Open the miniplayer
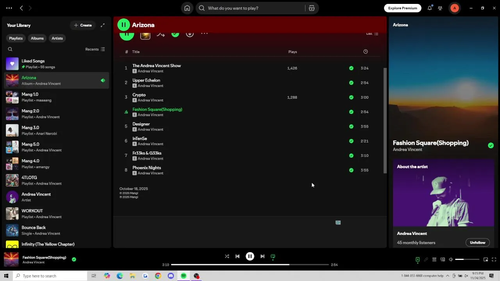The height and width of the screenshot is (281, 500). (486, 260)
